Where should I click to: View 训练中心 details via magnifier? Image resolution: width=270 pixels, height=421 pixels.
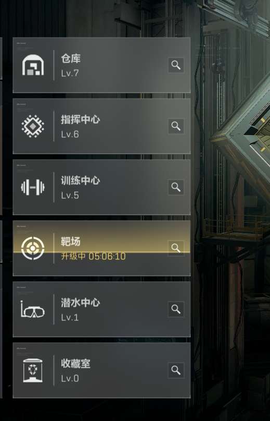tap(176, 187)
